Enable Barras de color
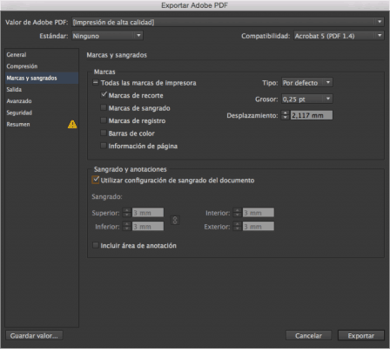This screenshot has width=390, height=349. click(104, 133)
